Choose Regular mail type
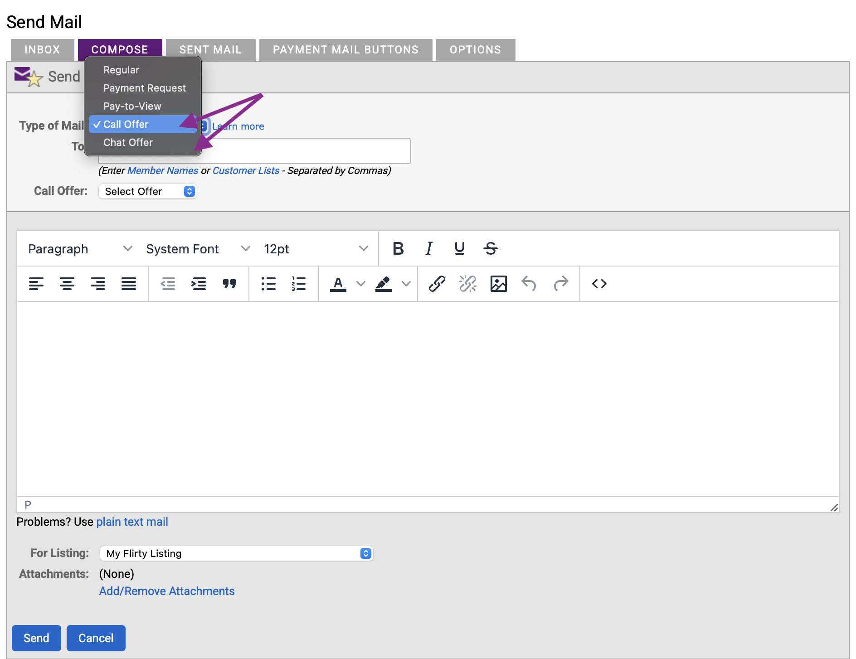The height and width of the screenshot is (659, 856). coord(143,70)
